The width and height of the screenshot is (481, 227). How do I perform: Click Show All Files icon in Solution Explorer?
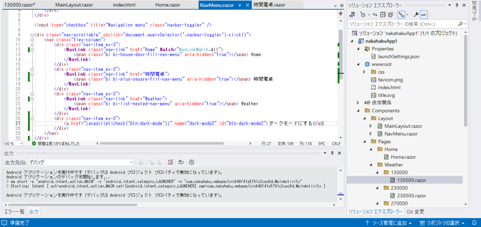coord(391,14)
